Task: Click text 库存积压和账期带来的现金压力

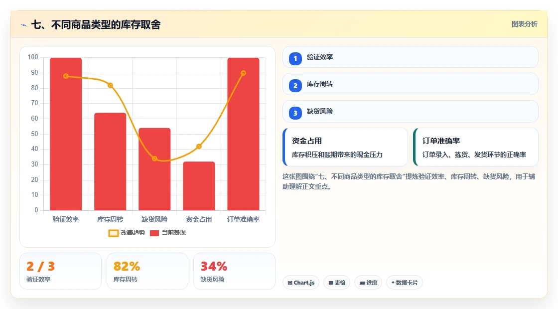Action: point(337,154)
